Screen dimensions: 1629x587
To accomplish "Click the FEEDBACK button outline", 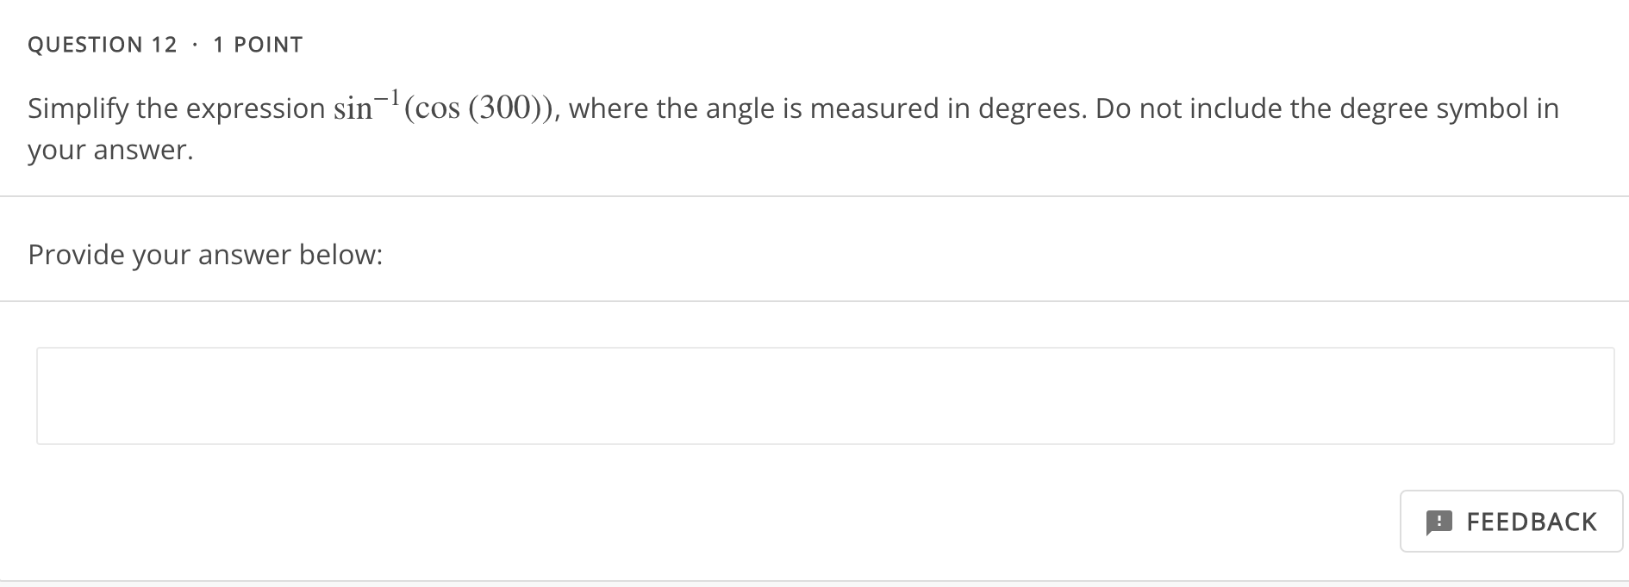I will [1510, 493].
